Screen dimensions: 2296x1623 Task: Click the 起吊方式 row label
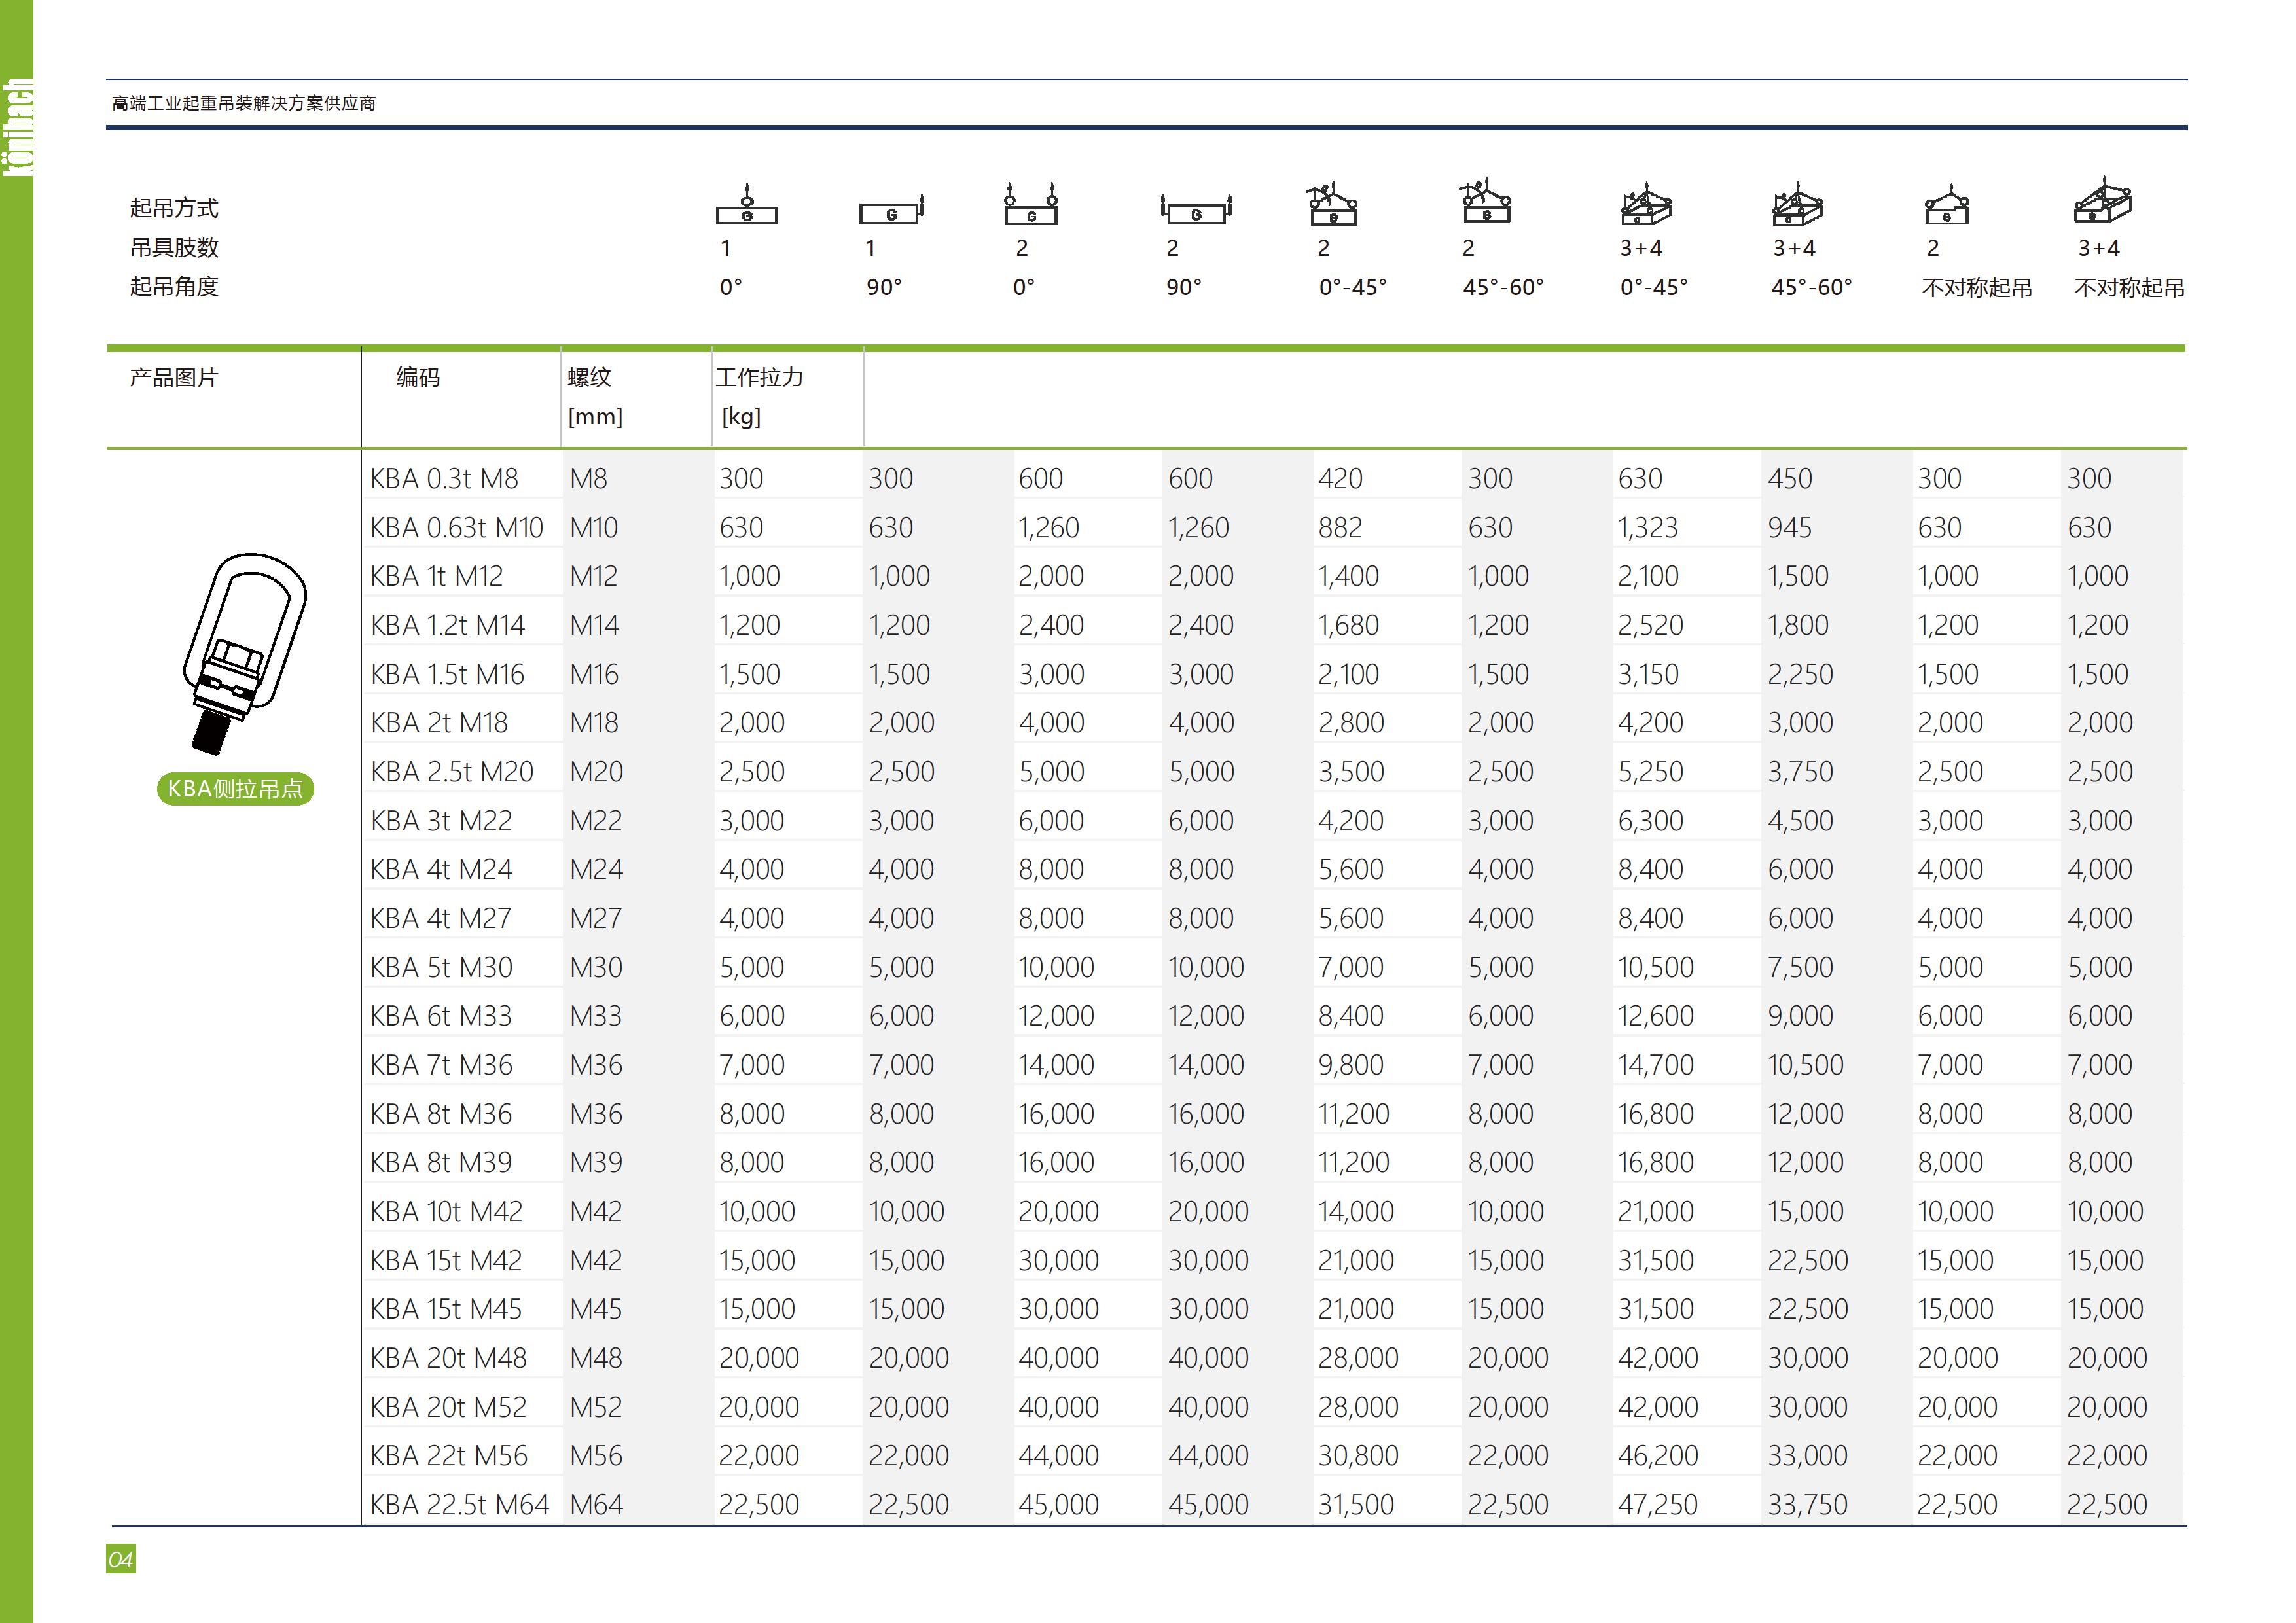(174, 208)
